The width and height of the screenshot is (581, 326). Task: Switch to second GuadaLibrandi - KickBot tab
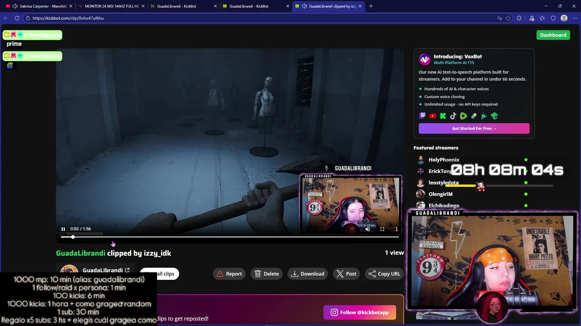[255, 6]
